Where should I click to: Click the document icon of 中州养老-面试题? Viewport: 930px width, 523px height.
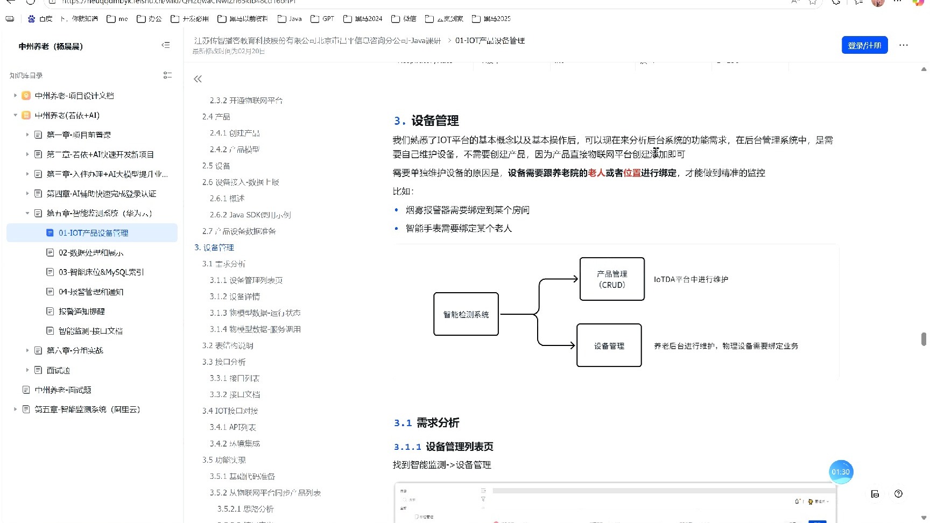point(26,390)
